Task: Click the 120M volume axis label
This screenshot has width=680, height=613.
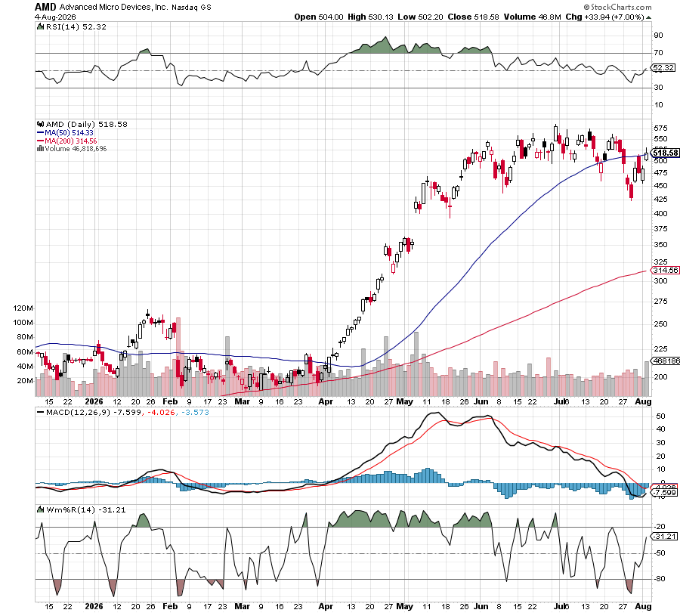Action: click(23, 308)
